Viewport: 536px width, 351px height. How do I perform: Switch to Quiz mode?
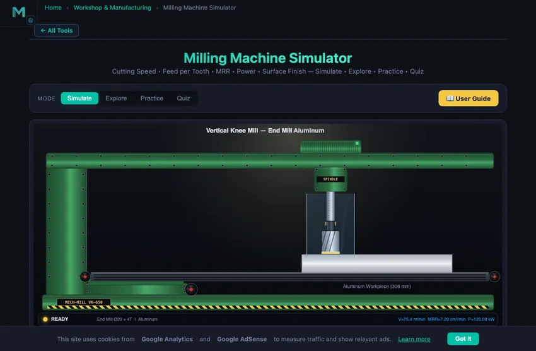[x=184, y=98]
